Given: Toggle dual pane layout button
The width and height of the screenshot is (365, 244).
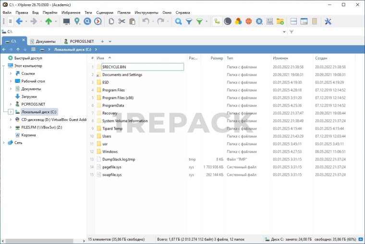Looking at the screenshot, I should (293, 21).
